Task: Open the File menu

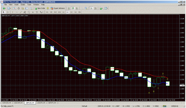Action: tap(5, 4)
